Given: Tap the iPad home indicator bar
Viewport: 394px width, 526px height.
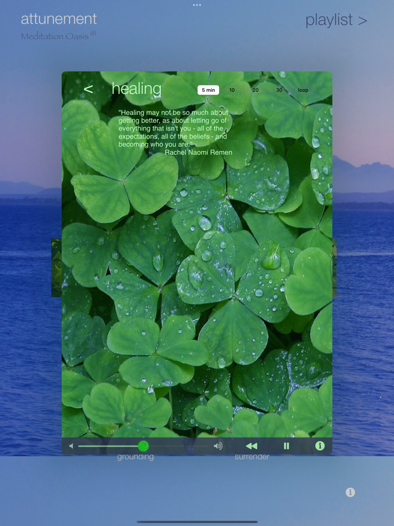Looking at the screenshot, I should [x=197, y=521].
